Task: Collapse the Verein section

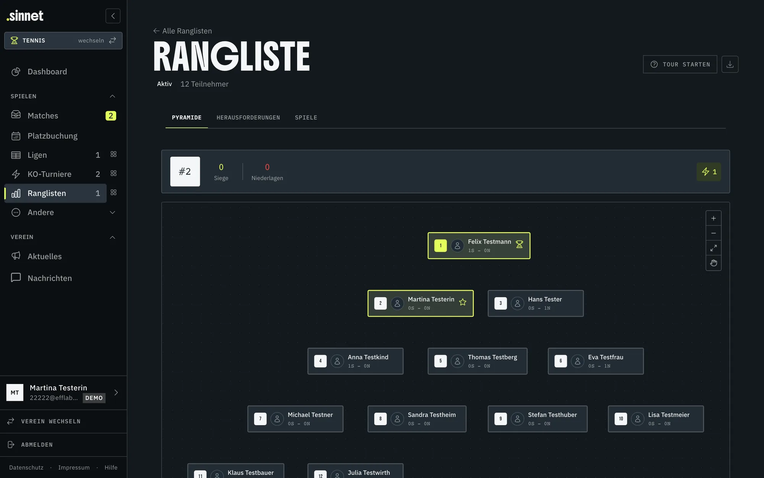Action: pos(112,237)
